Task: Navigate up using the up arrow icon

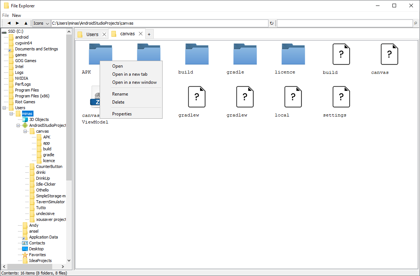Action: tap(25, 23)
